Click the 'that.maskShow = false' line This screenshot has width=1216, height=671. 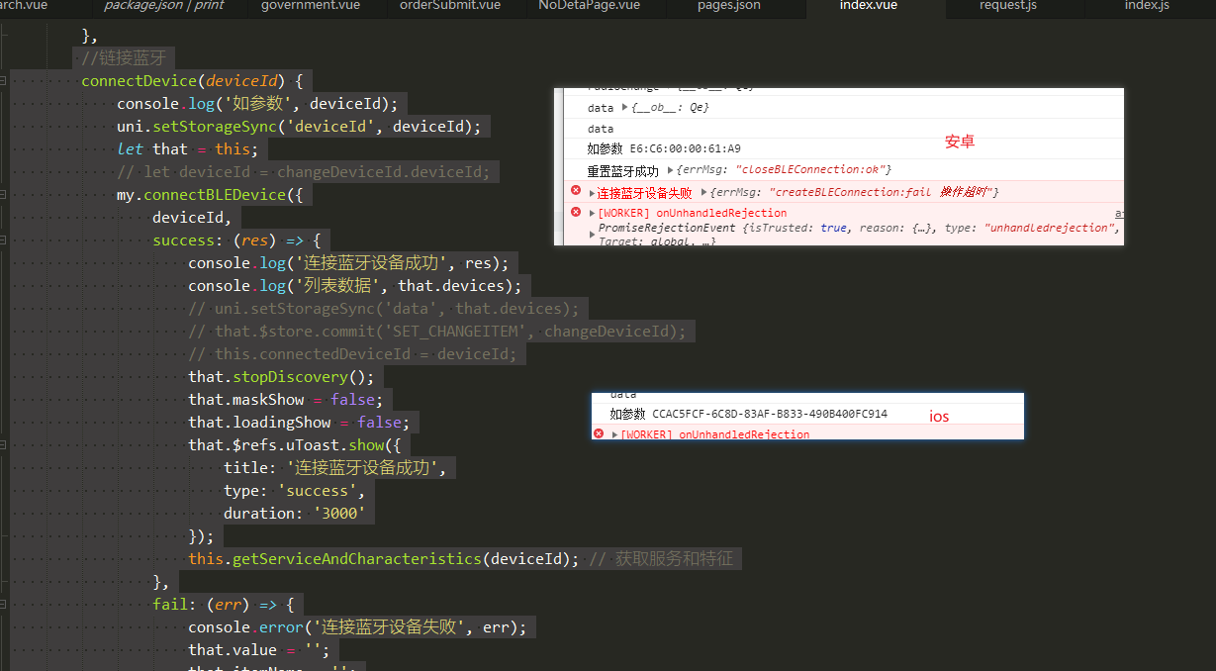tap(286, 400)
